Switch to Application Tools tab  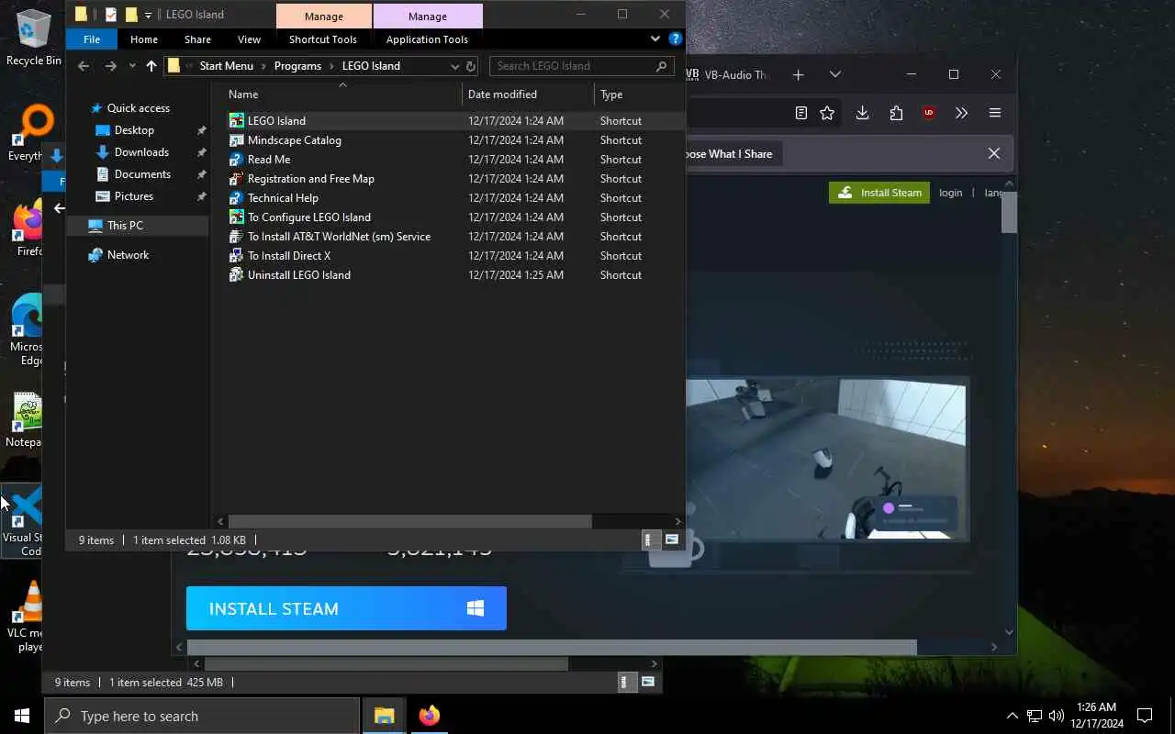pos(427,39)
